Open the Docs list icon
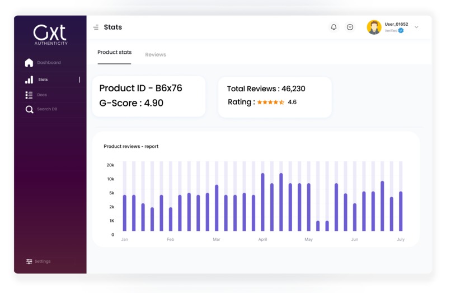This screenshot has height=293, width=451. 29,95
